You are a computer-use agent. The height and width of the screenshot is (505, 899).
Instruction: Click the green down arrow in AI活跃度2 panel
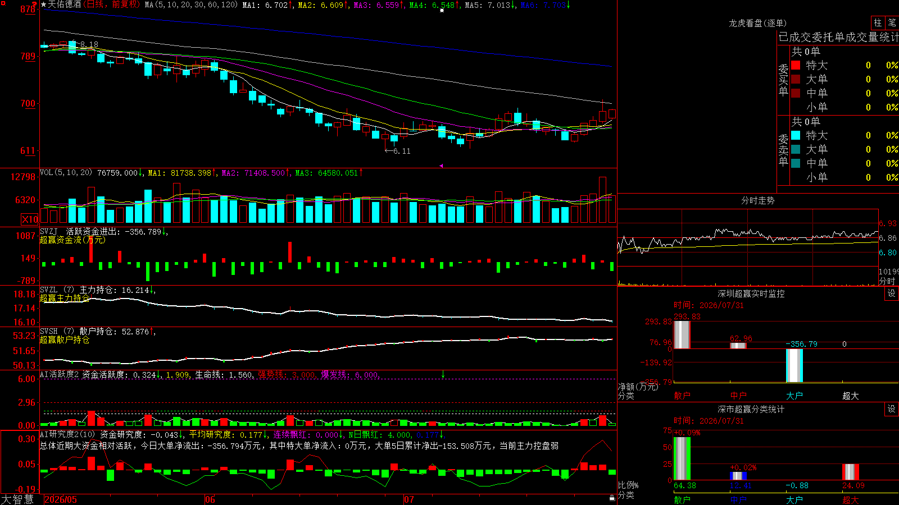coord(443,374)
